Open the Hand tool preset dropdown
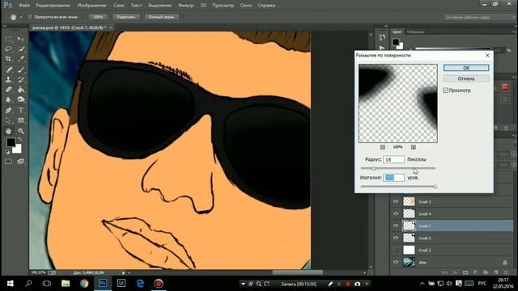The image size is (518, 291). tap(21, 17)
